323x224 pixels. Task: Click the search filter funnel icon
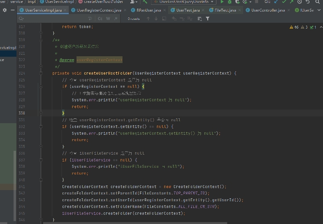208,19
